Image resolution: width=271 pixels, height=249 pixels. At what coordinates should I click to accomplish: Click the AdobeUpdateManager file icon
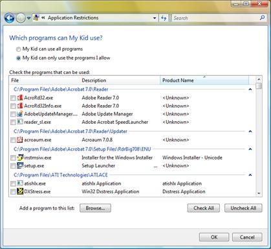(x=20, y=113)
